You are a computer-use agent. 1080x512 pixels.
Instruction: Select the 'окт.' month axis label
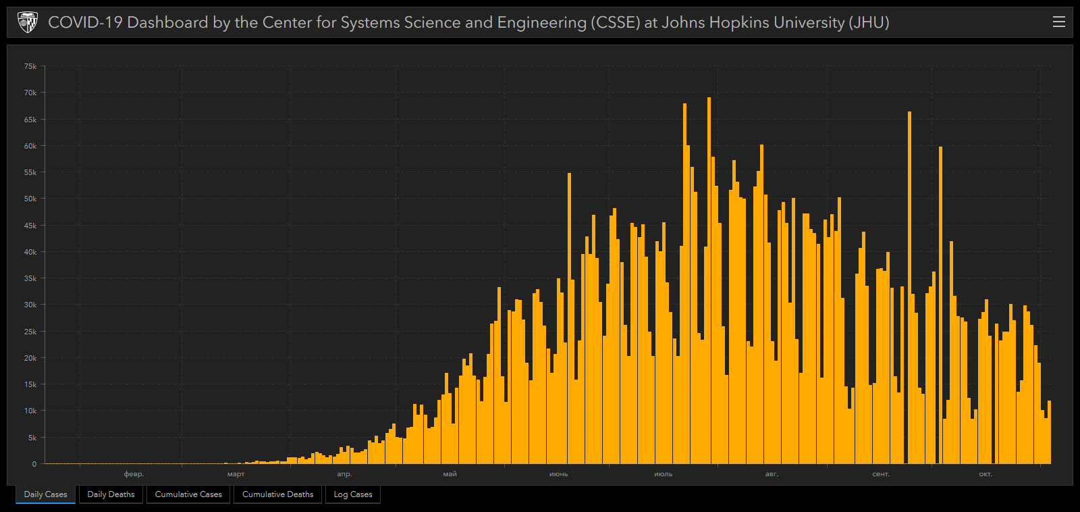986,474
